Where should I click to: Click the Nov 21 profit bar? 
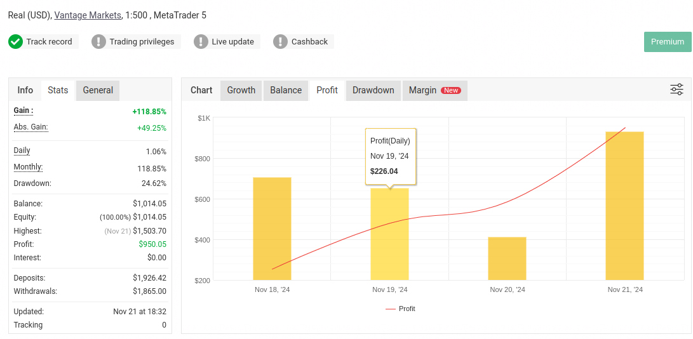tap(624, 206)
